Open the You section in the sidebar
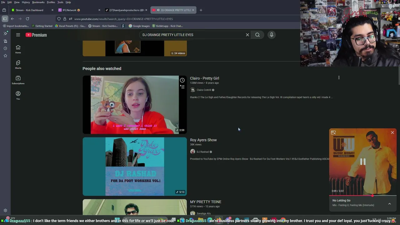This screenshot has width=400, height=225. tap(18, 95)
